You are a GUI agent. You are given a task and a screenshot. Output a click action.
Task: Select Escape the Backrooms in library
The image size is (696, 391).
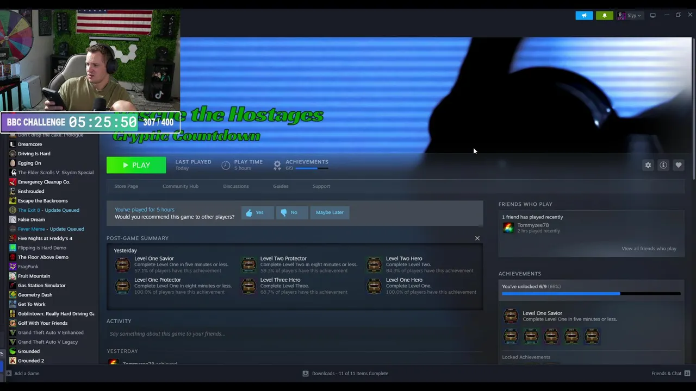pyautogui.click(x=42, y=201)
